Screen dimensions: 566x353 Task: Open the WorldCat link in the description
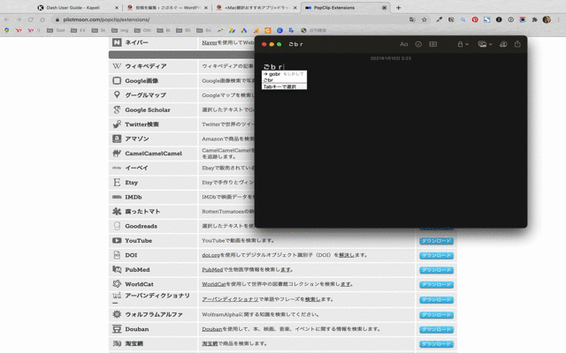pos(214,284)
